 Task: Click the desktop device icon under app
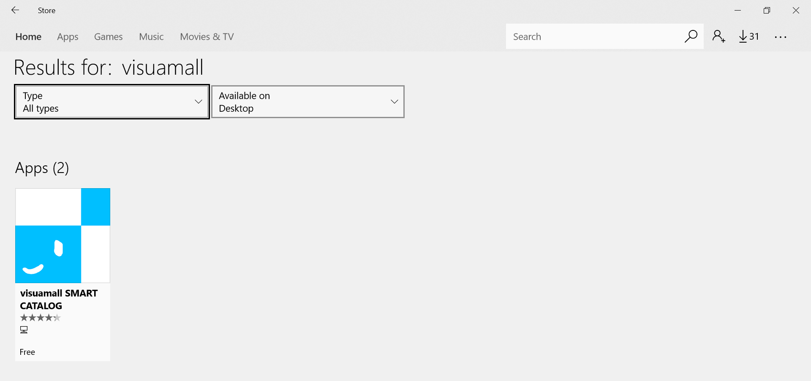pos(24,330)
